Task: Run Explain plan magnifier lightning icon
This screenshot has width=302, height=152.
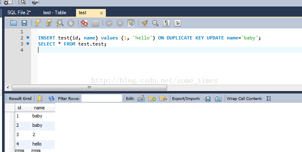Action: click(x=60, y=23)
